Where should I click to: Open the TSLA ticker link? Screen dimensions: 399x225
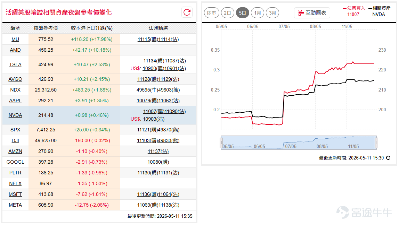[15, 64]
